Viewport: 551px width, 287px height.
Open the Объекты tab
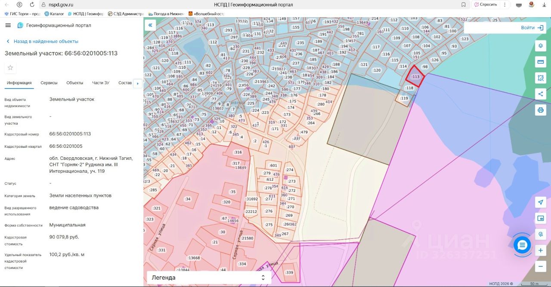pos(75,83)
